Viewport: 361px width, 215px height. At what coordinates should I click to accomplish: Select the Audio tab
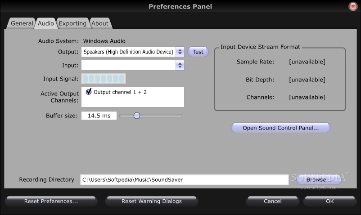click(x=46, y=23)
